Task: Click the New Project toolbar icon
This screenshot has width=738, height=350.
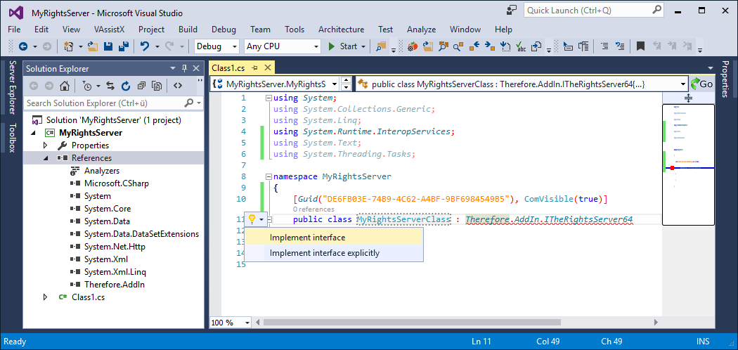Action: [x=69, y=46]
